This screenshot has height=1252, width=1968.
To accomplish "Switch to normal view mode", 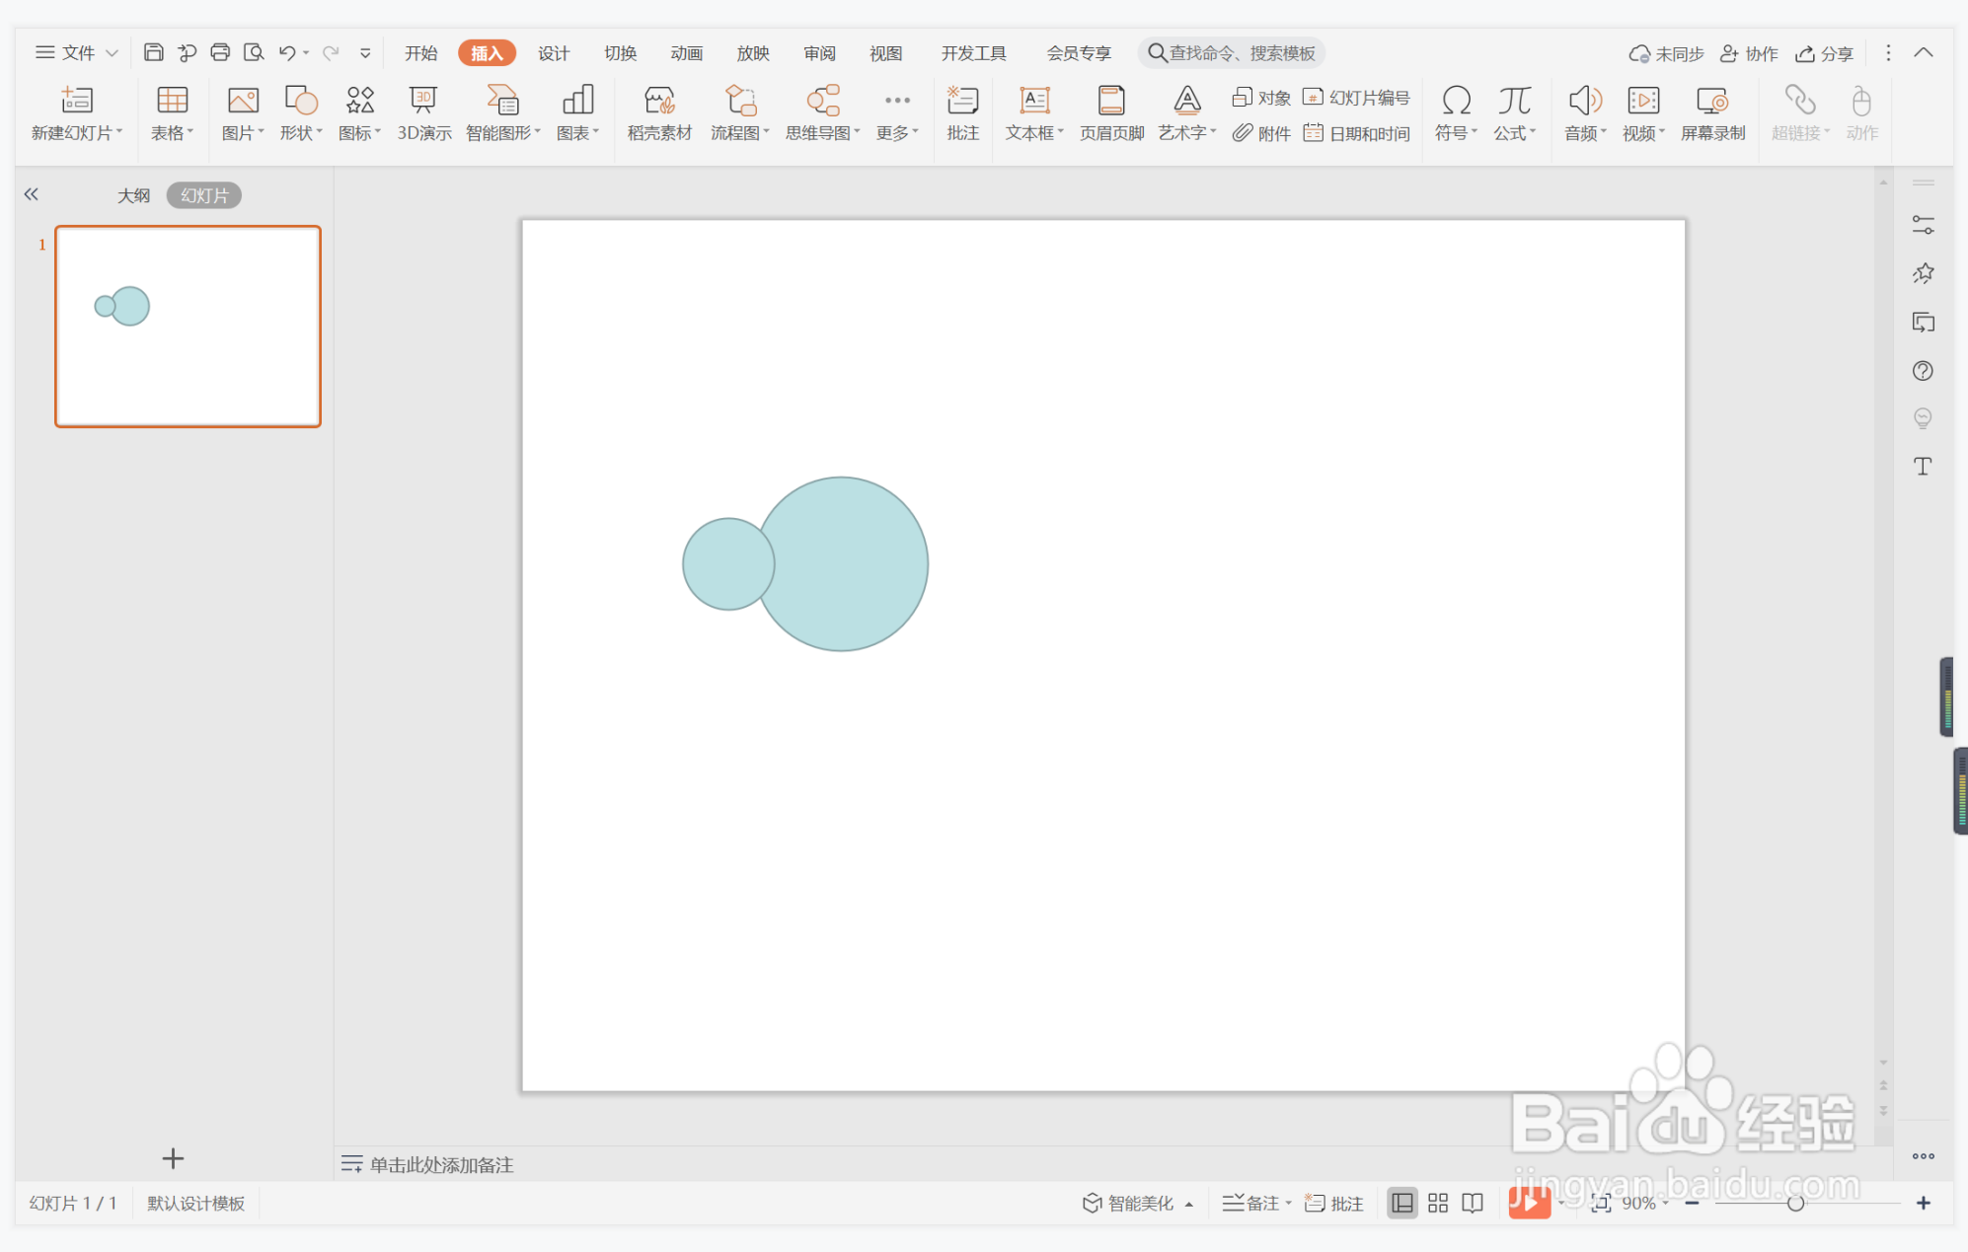I will (x=1401, y=1203).
